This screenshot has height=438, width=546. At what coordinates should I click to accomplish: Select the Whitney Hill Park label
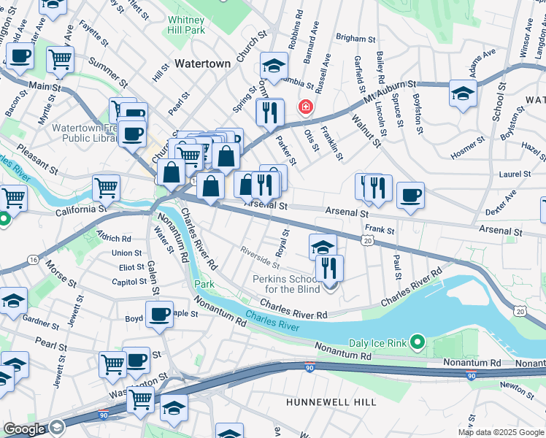tap(186, 25)
